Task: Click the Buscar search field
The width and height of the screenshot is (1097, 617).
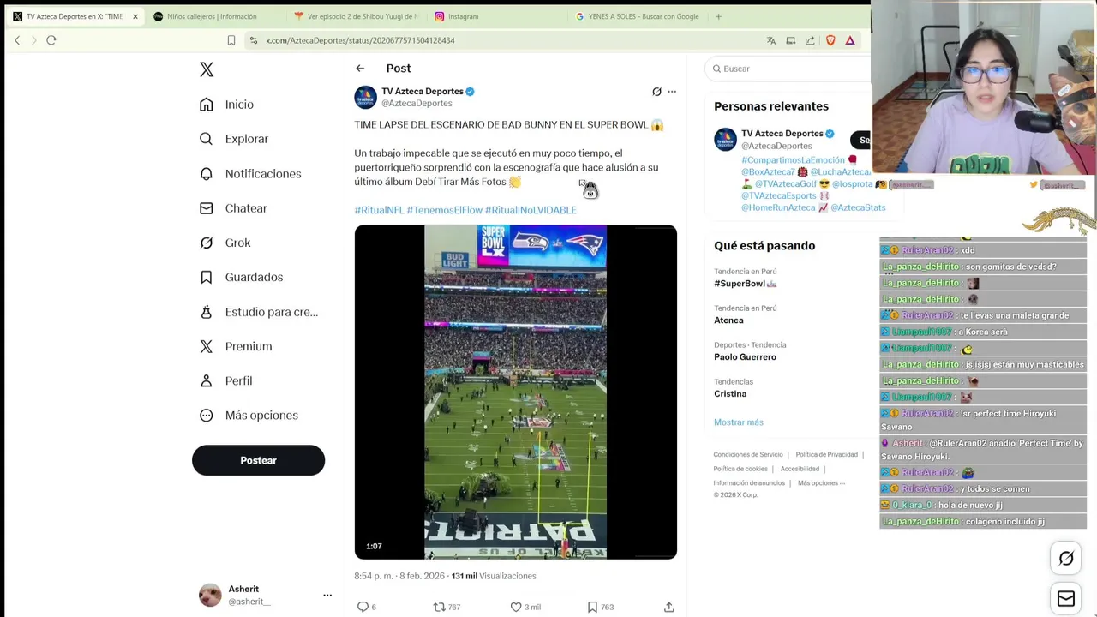Action: [x=788, y=69]
